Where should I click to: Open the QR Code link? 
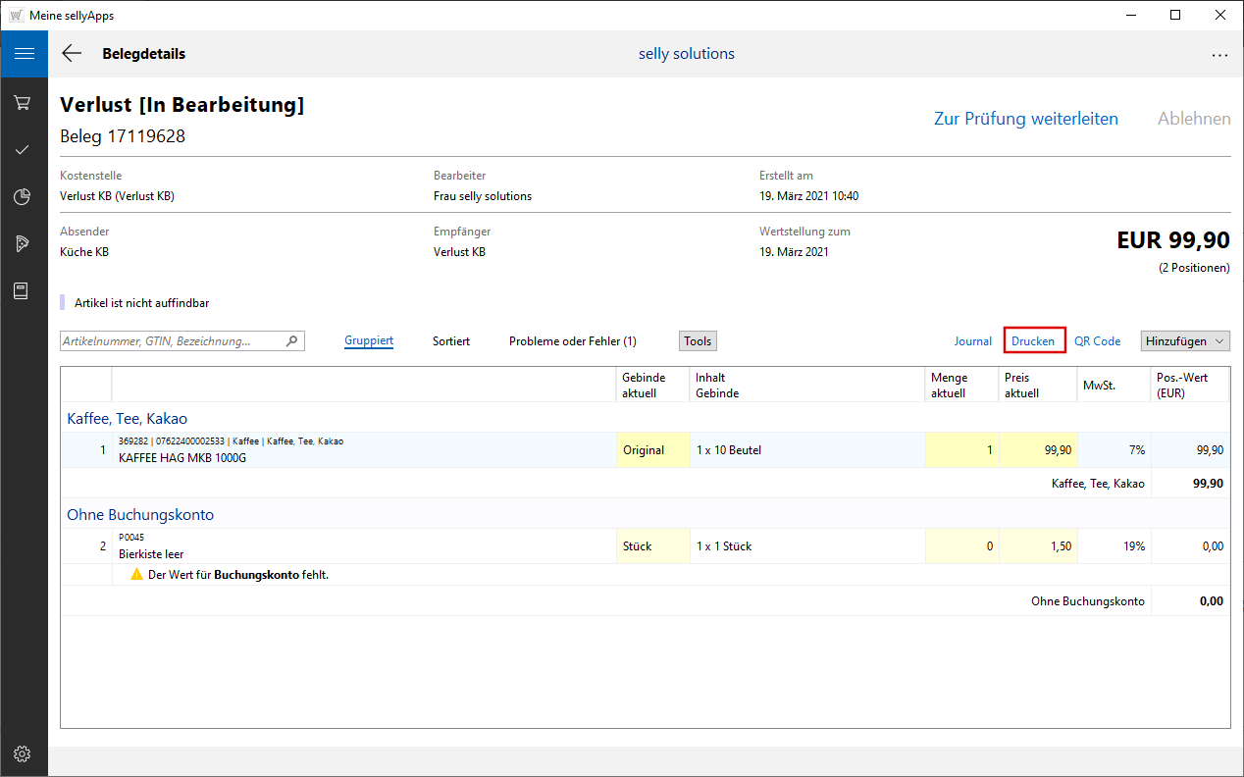[1097, 341]
